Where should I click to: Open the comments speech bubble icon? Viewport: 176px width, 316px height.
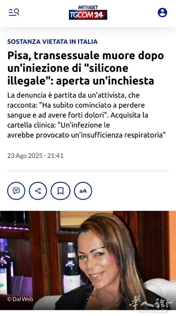pyautogui.click(x=16, y=191)
